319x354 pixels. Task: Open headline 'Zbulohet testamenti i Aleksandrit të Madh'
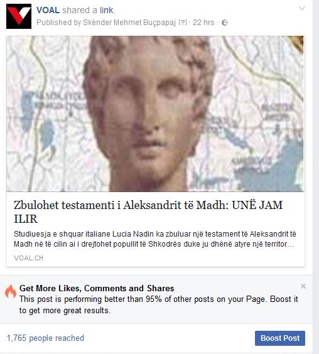148,212
